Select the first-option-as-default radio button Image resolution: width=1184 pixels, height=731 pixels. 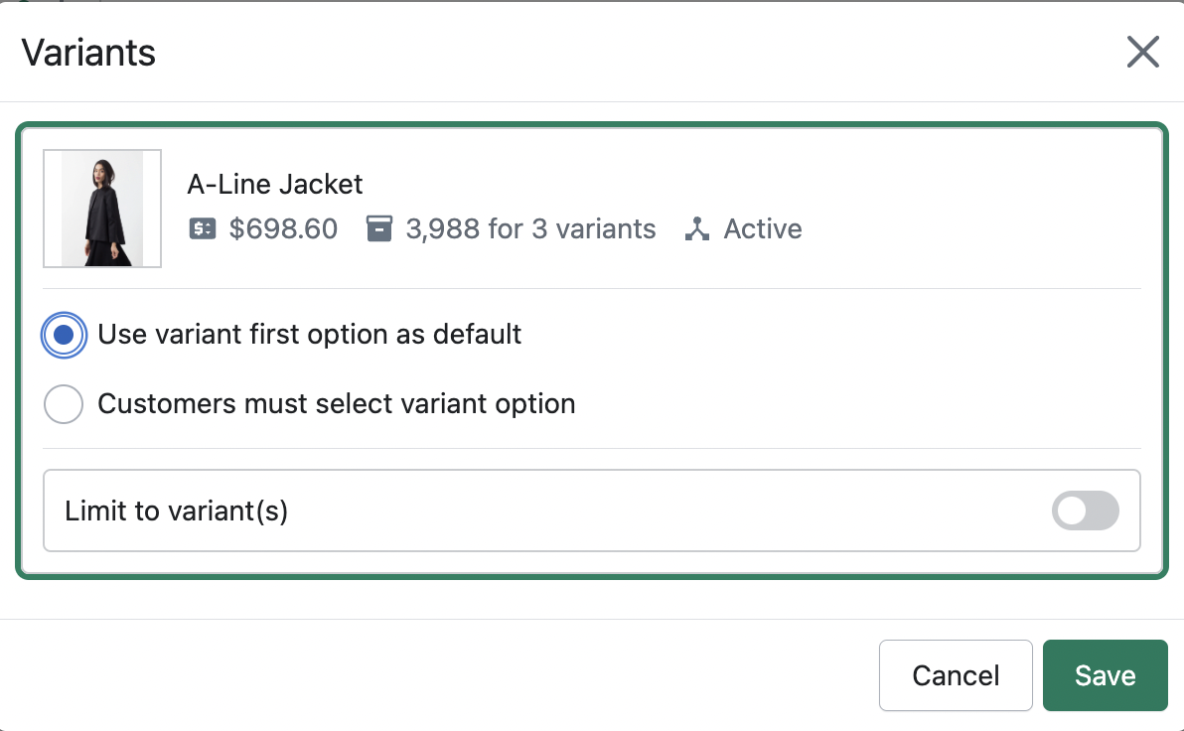click(x=64, y=335)
